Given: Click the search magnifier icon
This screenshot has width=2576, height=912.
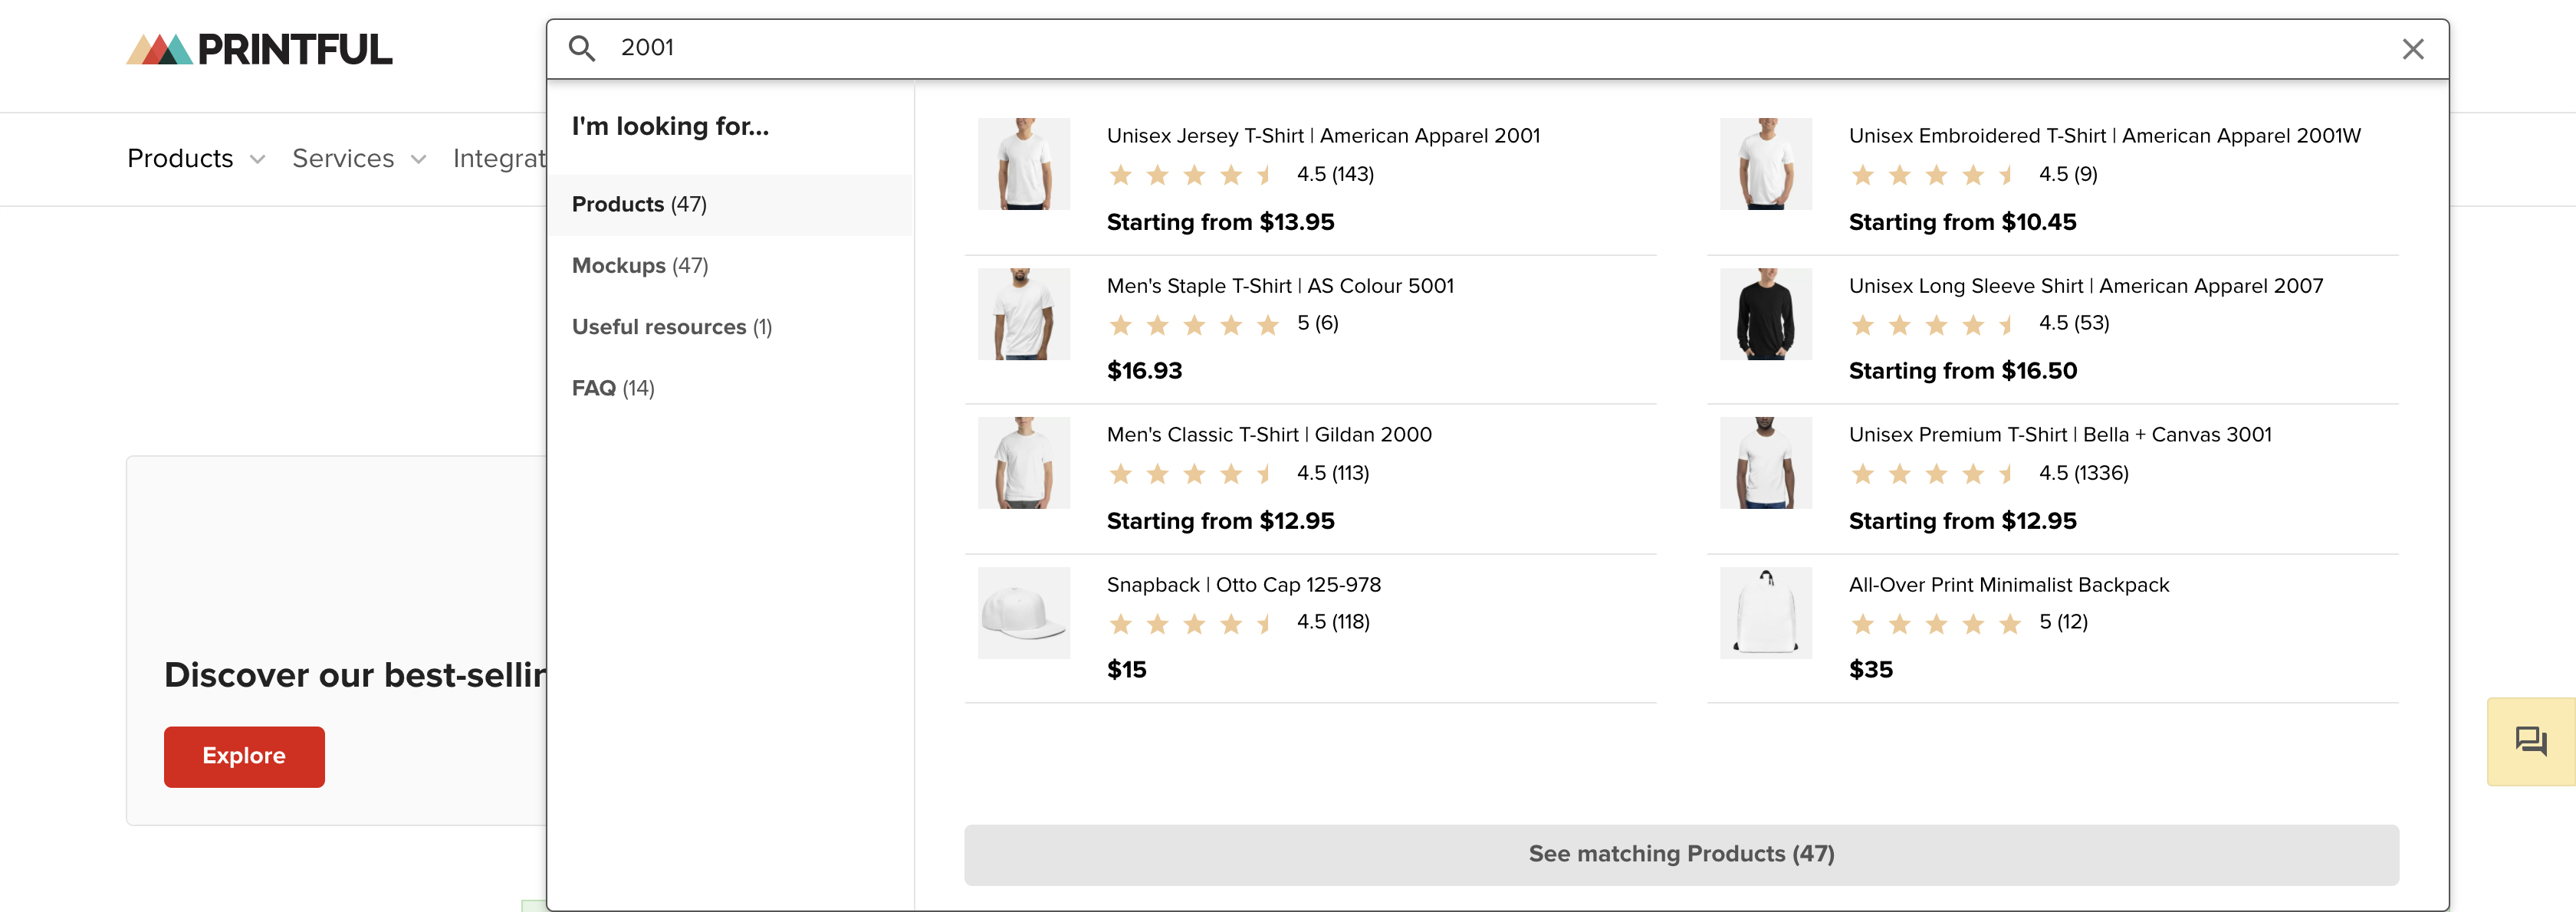Looking at the screenshot, I should point(581,48).
